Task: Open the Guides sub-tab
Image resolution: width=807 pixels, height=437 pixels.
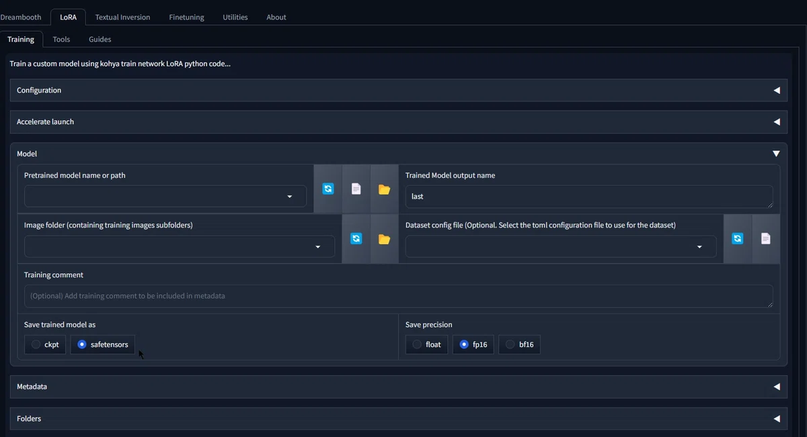Action: (100, 39)
